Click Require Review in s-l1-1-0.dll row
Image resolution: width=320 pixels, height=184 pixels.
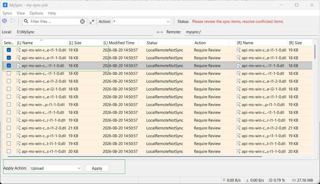coord(207,152)
